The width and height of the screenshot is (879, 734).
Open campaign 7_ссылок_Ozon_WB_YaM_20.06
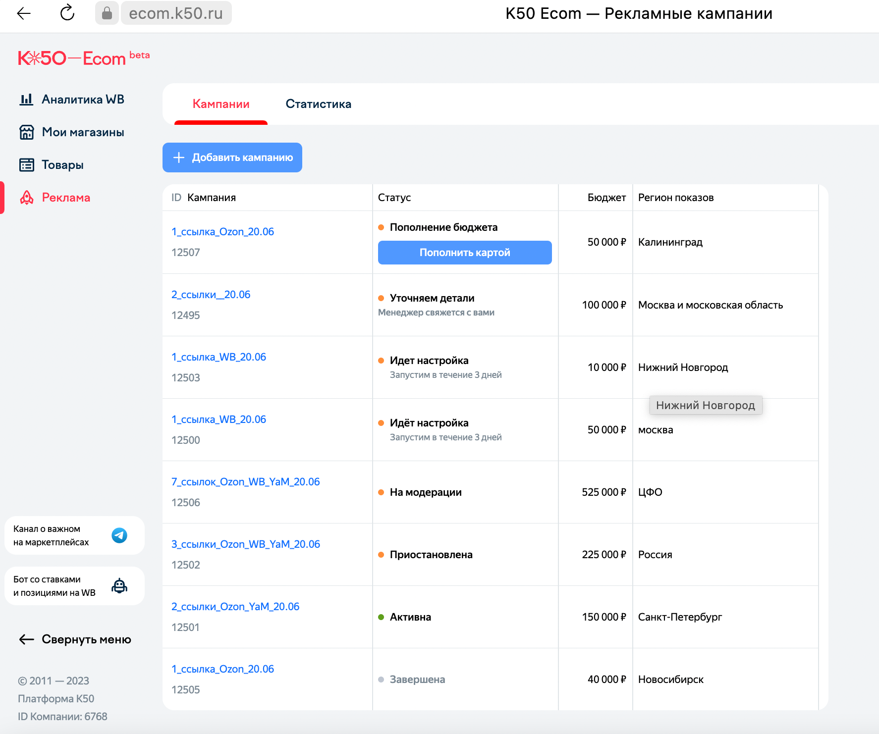(245, 482)
